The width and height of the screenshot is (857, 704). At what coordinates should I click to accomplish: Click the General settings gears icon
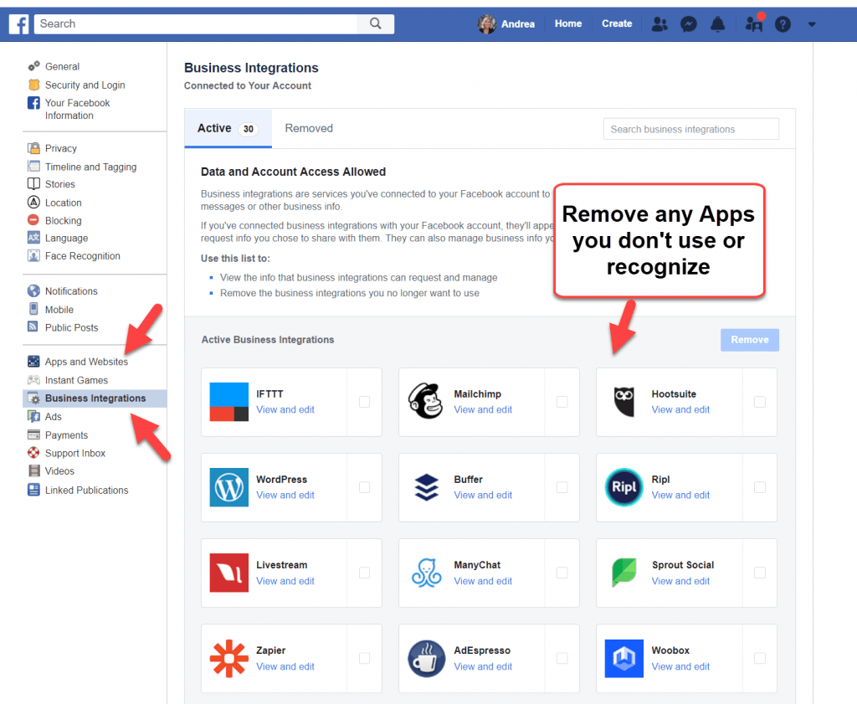pyautogui.click(x=33, y=66)
